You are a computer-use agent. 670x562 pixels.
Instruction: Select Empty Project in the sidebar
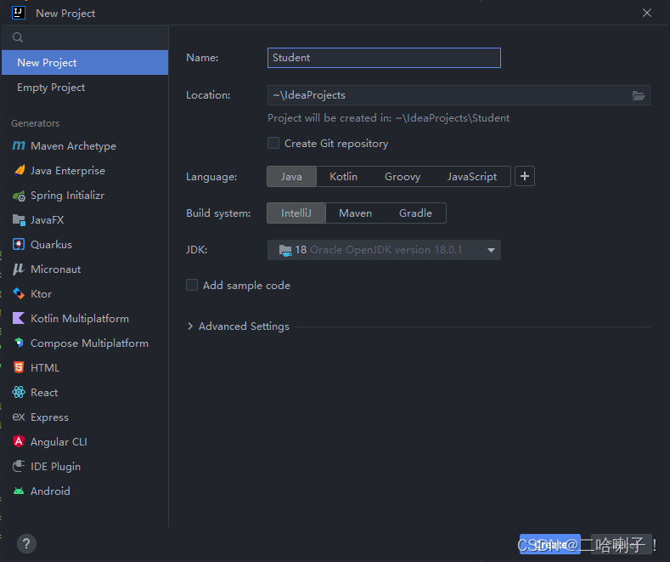(85, 88)
